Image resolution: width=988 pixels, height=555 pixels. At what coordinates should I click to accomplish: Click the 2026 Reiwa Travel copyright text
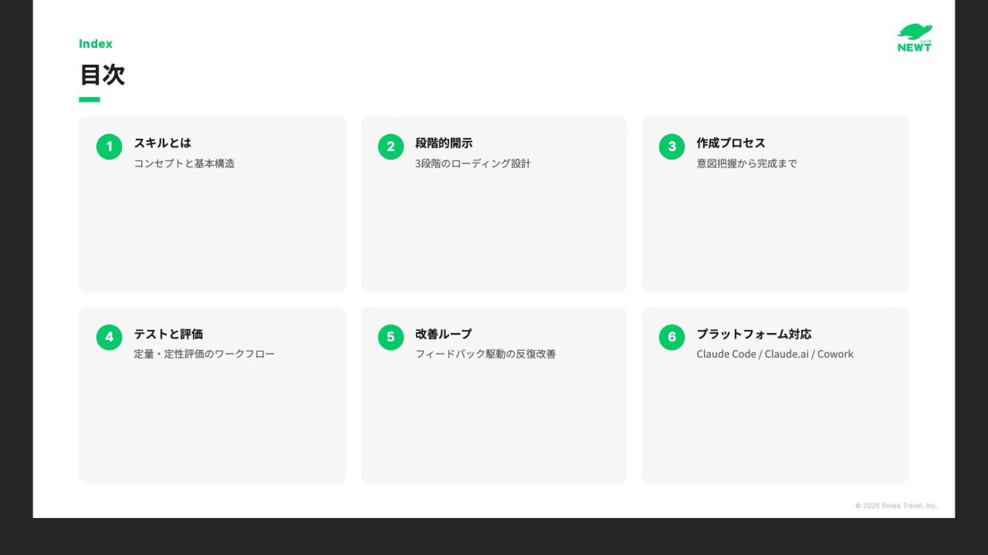pos(896,506)
